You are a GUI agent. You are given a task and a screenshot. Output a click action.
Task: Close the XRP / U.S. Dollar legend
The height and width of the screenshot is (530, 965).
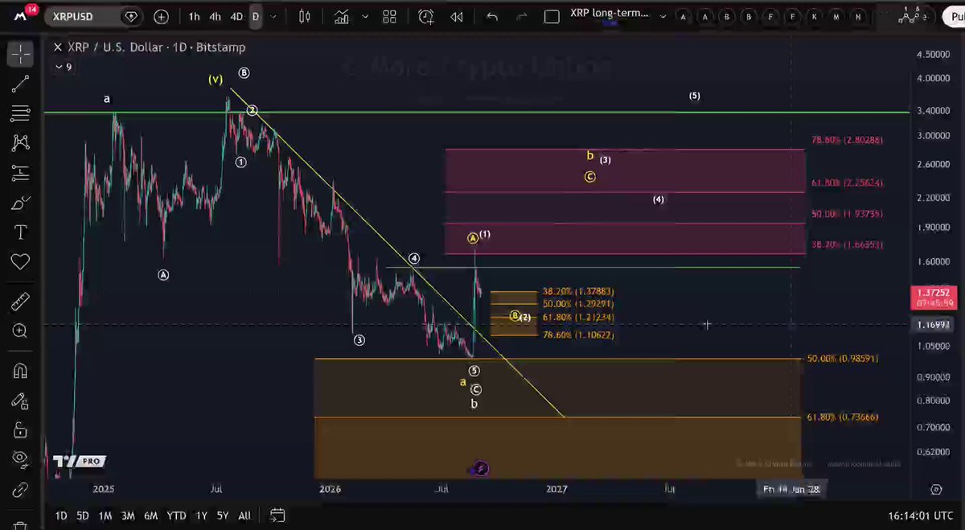click(x=58, y=47)
